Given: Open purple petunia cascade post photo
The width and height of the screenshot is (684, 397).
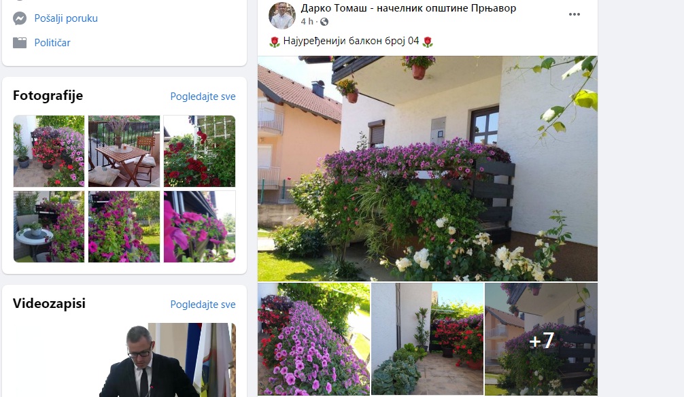Looking at the screenshot, I should point(313,339).
